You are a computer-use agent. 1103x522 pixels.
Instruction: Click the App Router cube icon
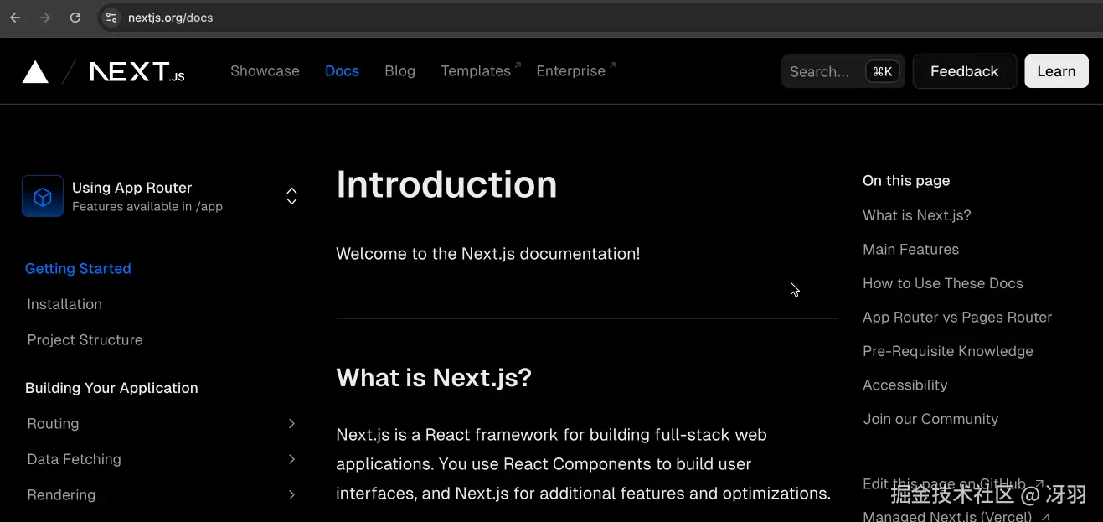43,196
